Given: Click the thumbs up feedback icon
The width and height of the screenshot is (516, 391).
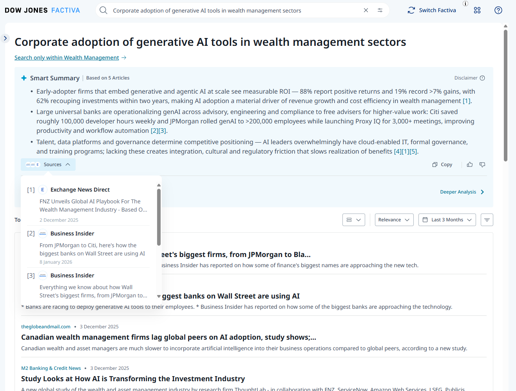Looking at the screenshot, I should point(470,165).
